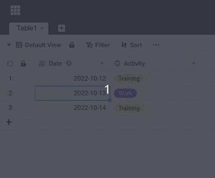Add a new table with plus icon
This screenshot has width=215, height=178.
[62, 28]
